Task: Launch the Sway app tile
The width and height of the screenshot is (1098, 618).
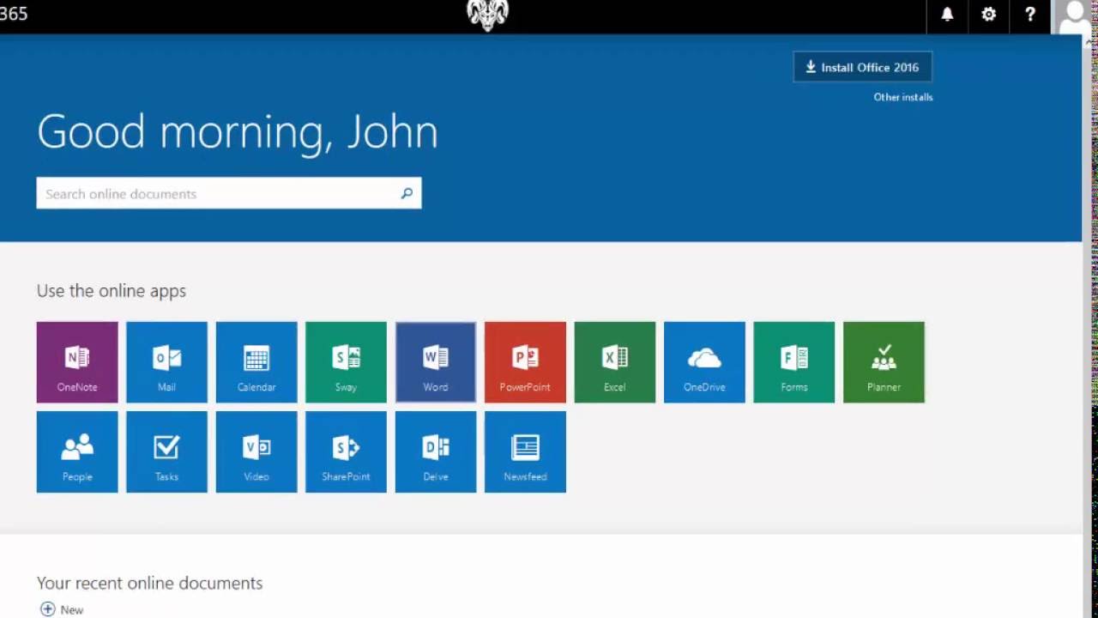Action: click(x=346, y=362)
